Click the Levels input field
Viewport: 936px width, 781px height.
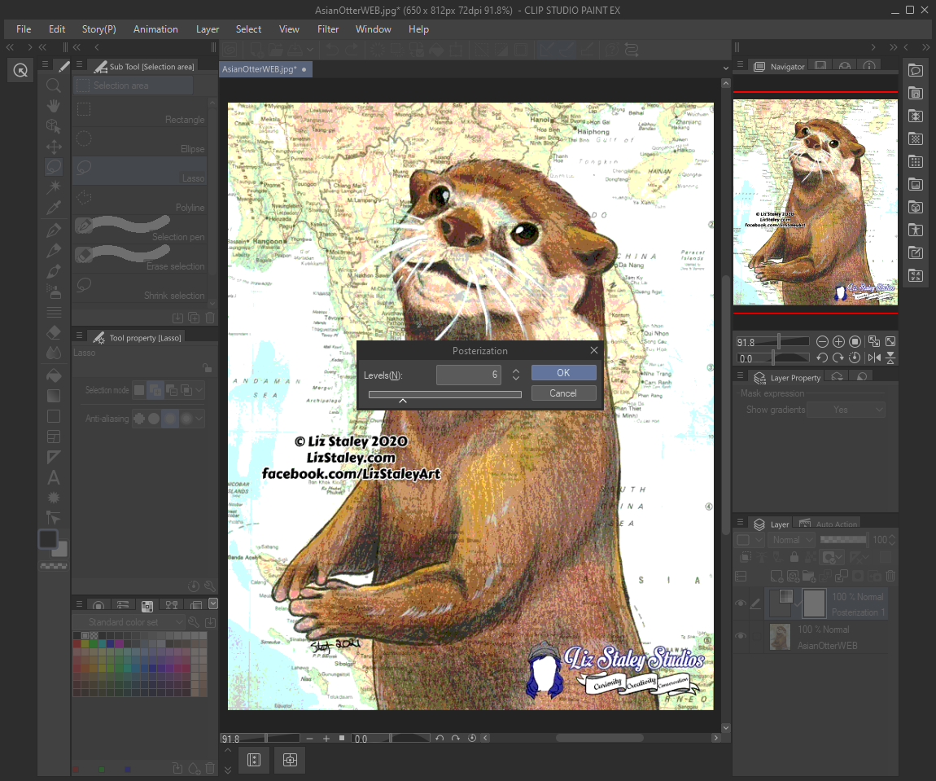(x=469, y=375)
